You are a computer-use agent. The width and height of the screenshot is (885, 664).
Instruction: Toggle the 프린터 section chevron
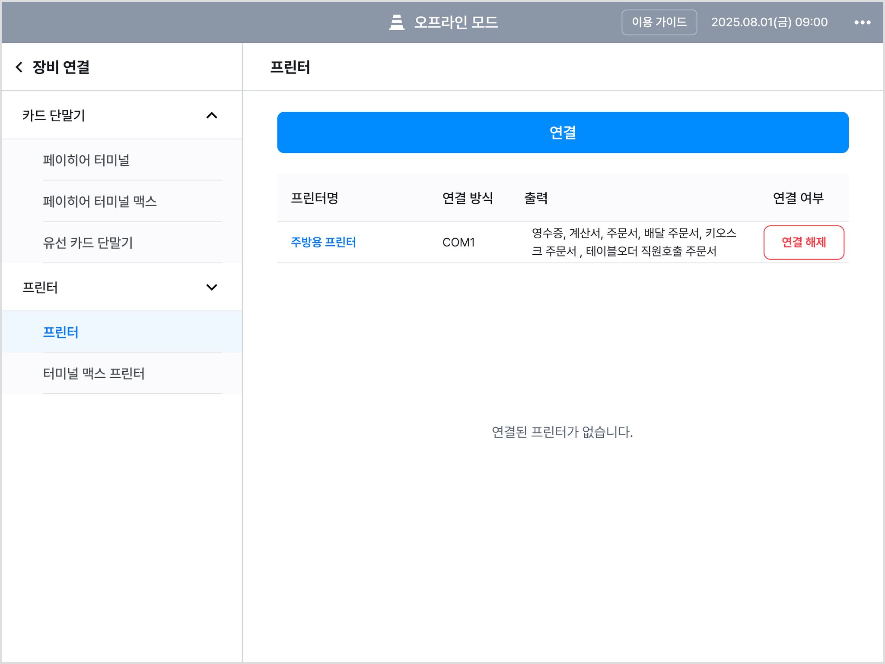pyautogui.click(x=212, y=287)
